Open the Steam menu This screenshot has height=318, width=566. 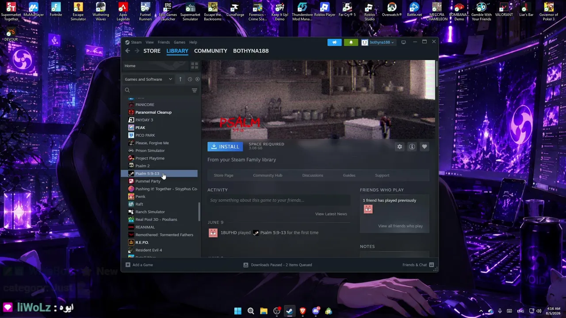[x=136, y=42]
